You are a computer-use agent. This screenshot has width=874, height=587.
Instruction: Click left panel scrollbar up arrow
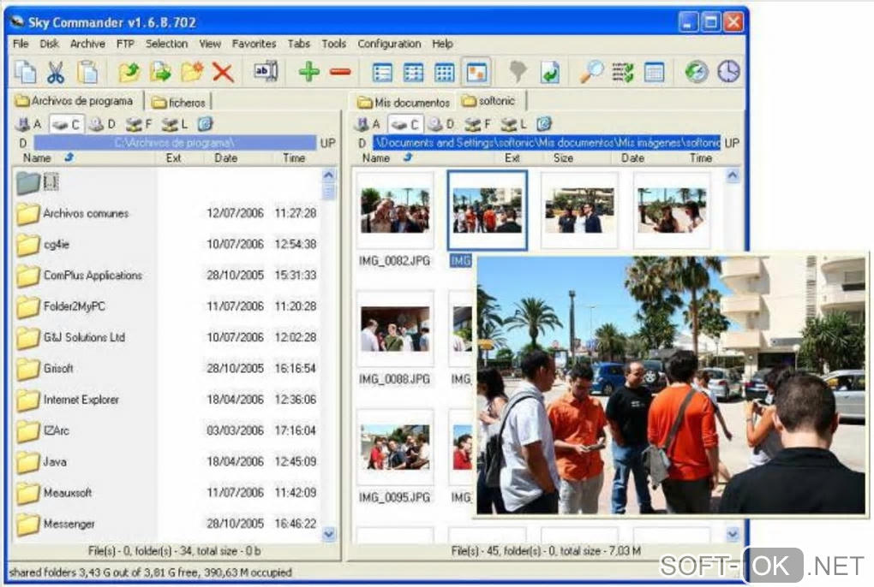[329, 175]
